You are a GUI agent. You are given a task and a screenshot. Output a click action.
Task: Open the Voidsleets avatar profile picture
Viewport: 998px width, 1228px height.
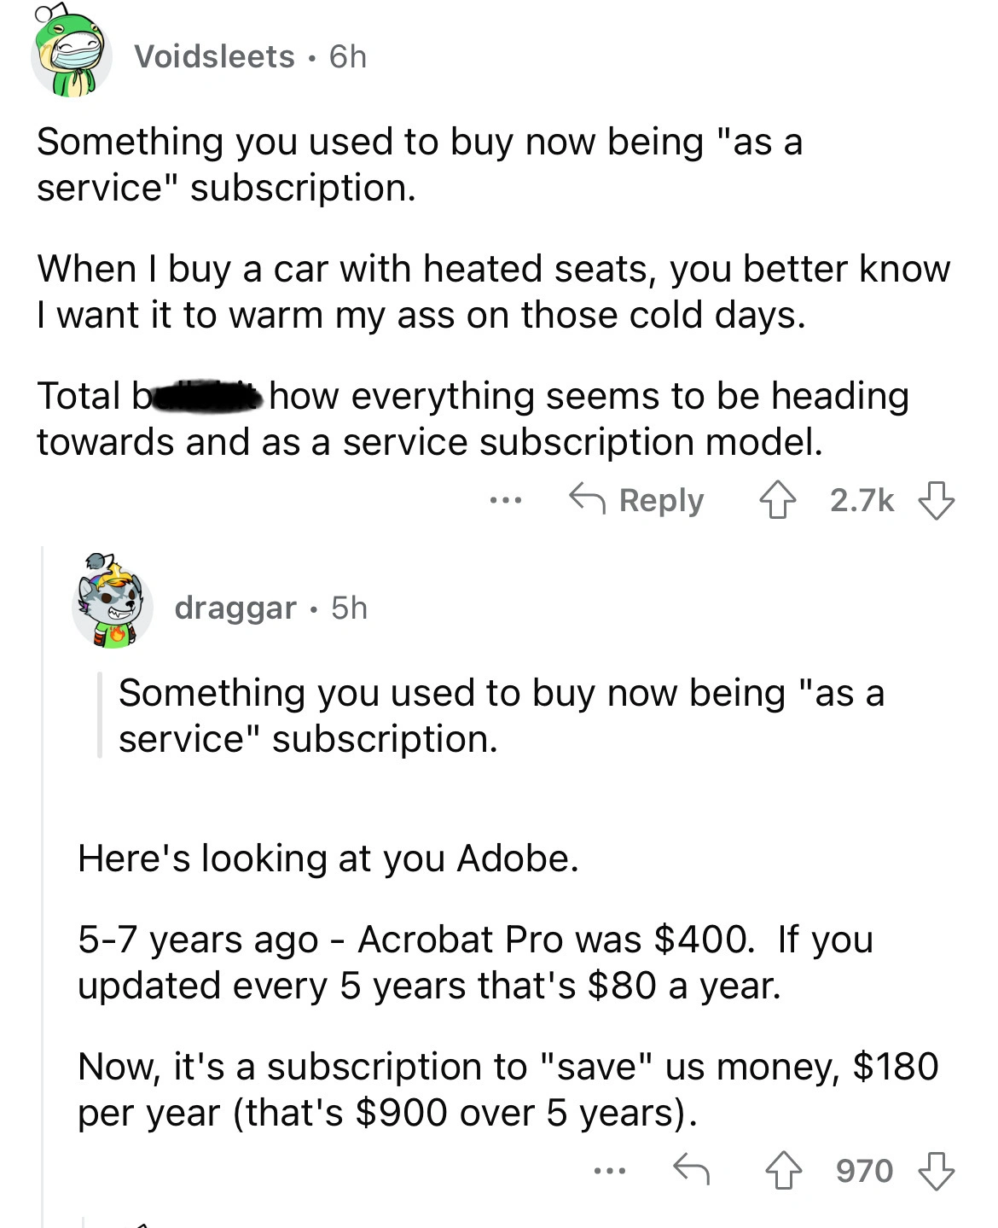[x=72, y=56]
